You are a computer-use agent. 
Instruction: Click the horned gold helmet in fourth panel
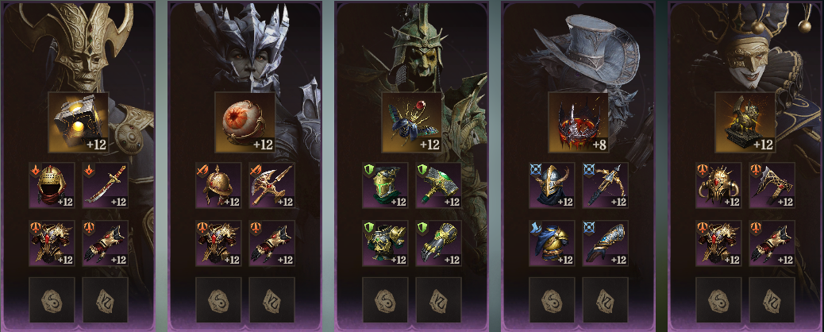point(552,185)
